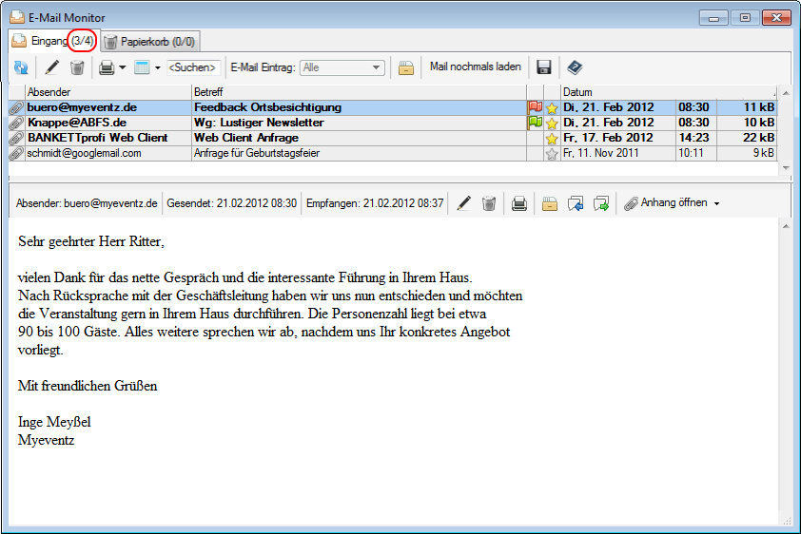
Task: Open the E-Mail Eintrag combo box
Action: pos(342,67)
